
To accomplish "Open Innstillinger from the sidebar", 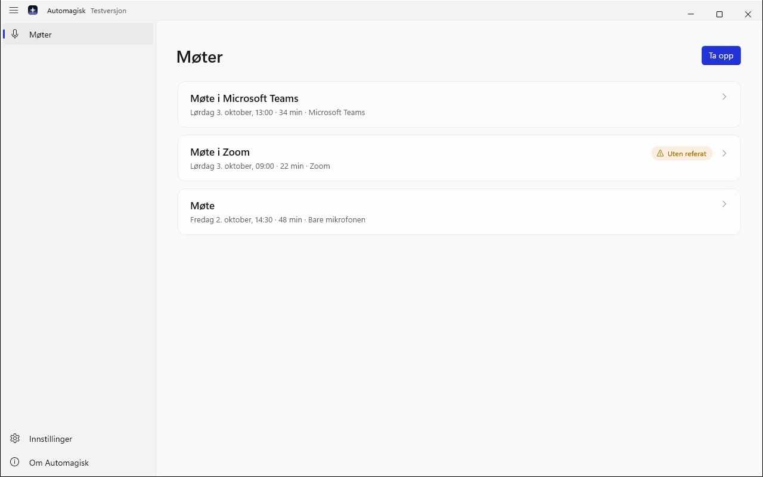I will click(x=78, y=438).
